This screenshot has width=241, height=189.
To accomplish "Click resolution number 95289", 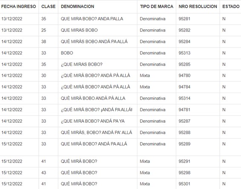I will coord(184,144).
